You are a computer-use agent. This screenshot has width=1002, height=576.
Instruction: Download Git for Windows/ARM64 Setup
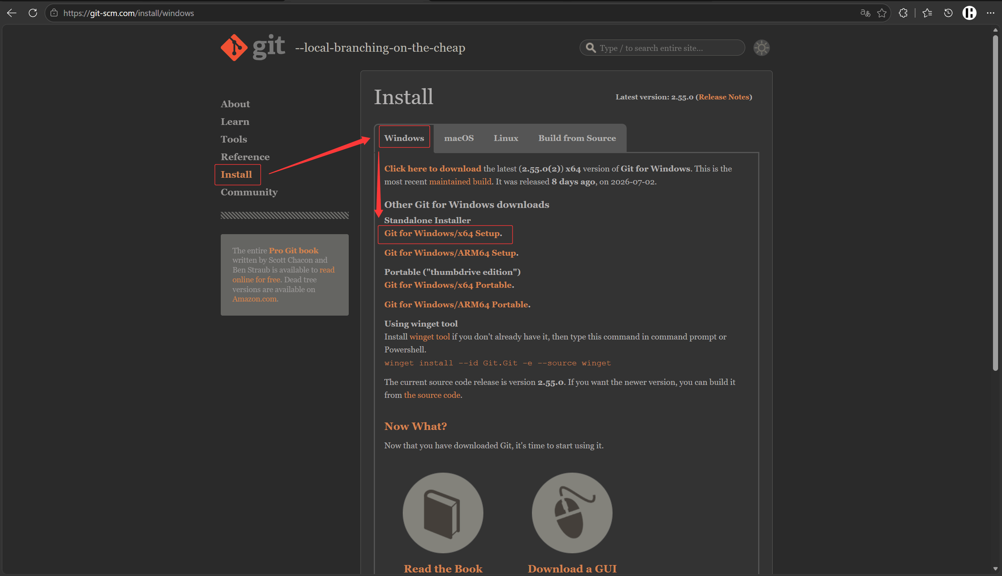[450, 253]
